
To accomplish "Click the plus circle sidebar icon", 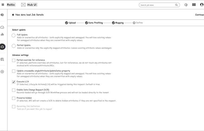I will point(2,72).
